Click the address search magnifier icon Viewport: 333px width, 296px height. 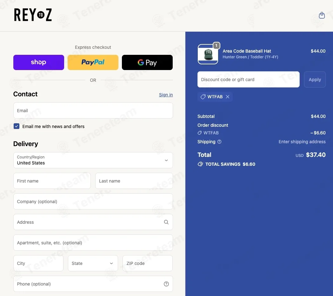pyautogui.click(x=166, y=222)
